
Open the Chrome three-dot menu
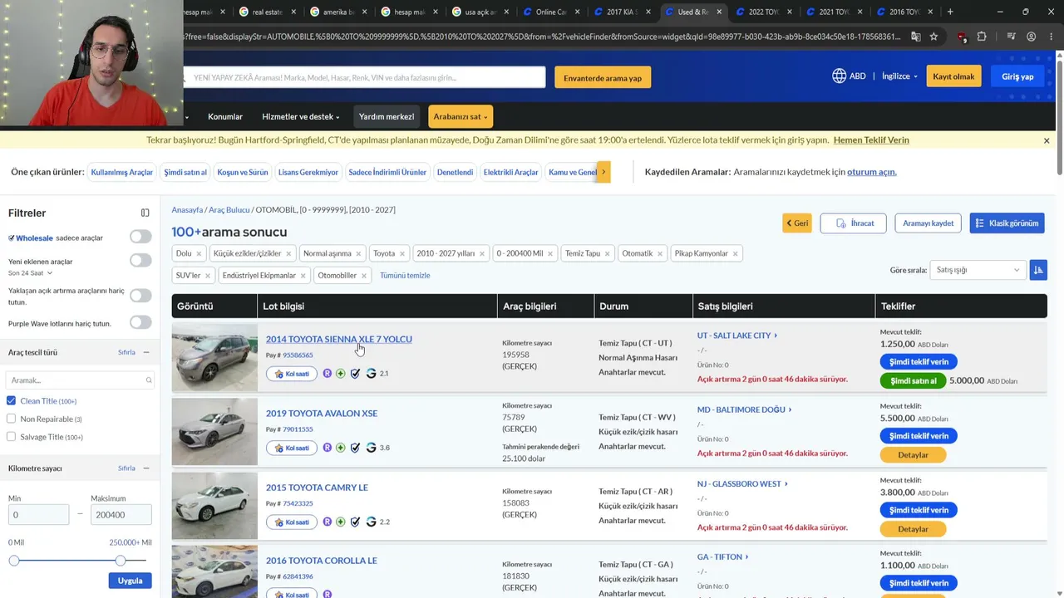click(x=1052, y=37)
